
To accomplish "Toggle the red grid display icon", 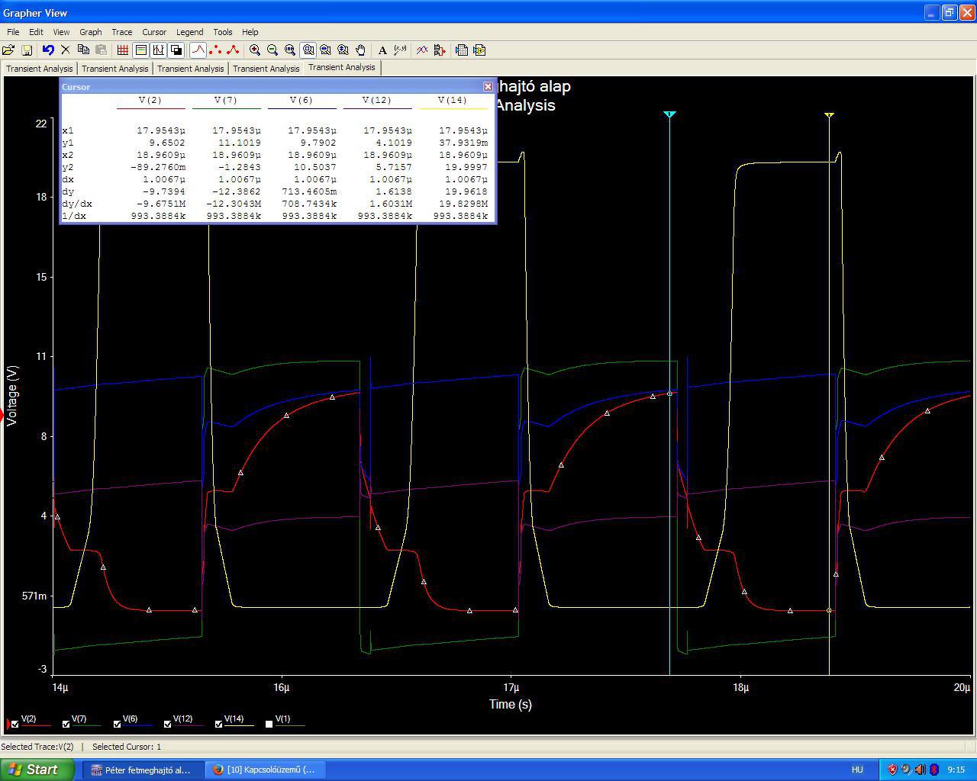I will pos(123,50).
